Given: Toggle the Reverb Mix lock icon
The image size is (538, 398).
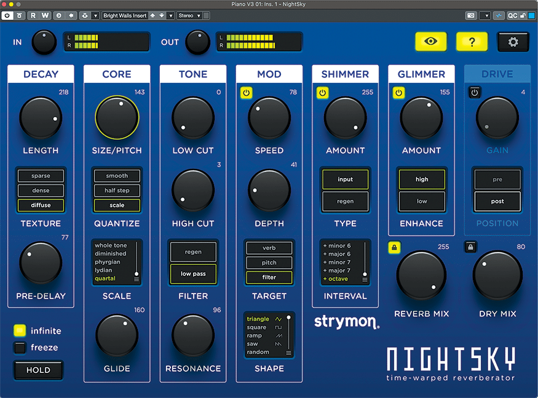Looking at the screenshot, I should point(394,247).
